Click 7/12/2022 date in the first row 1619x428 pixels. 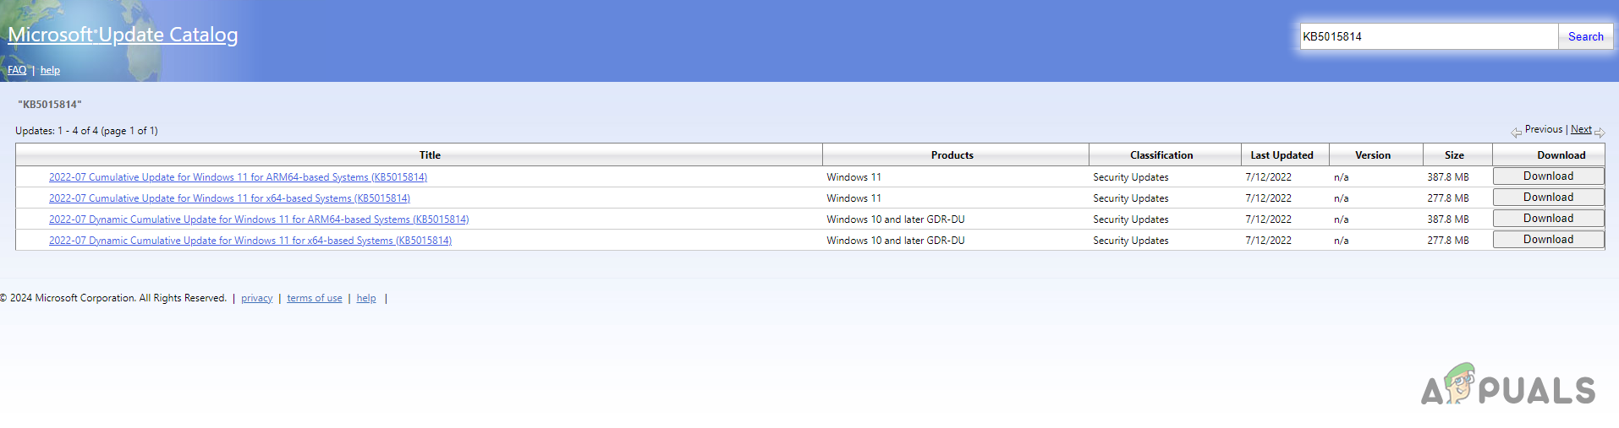pyautogui.click(x=1268, y=177)
